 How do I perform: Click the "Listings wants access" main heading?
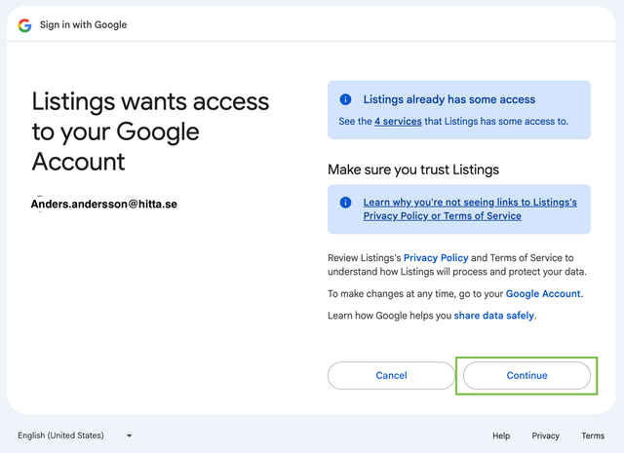click(150, 131)
